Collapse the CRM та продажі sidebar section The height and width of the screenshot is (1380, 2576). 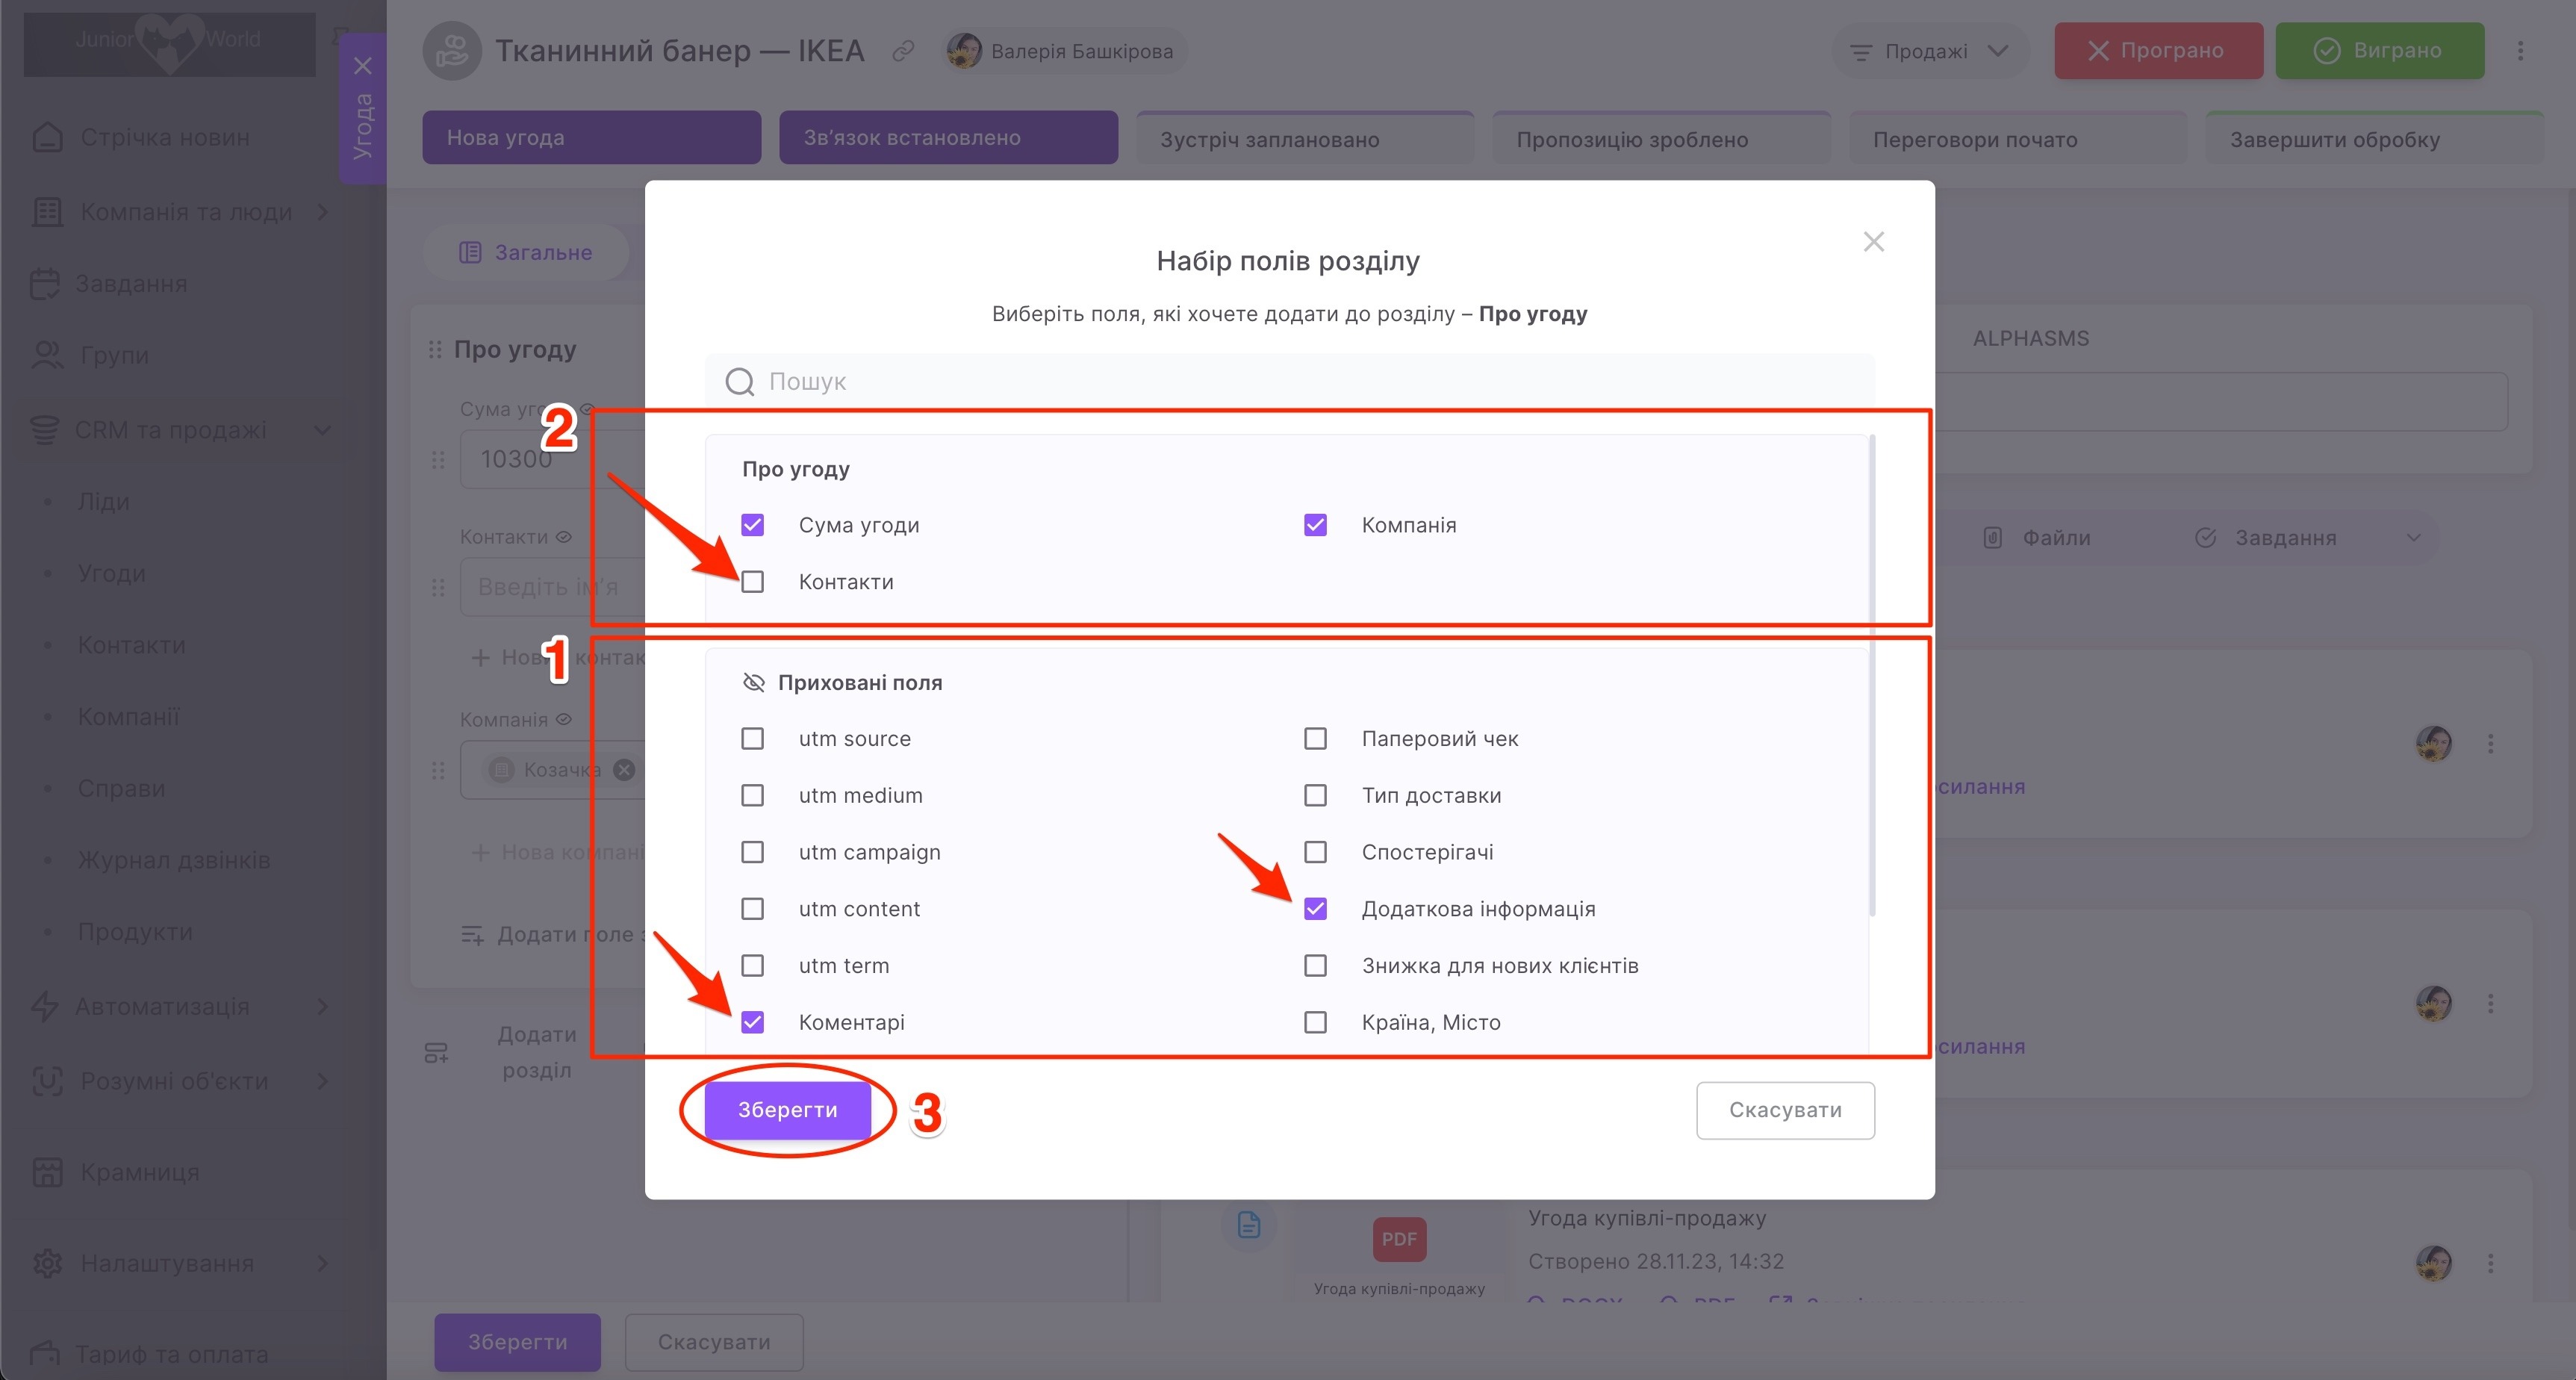coord(323,430)
